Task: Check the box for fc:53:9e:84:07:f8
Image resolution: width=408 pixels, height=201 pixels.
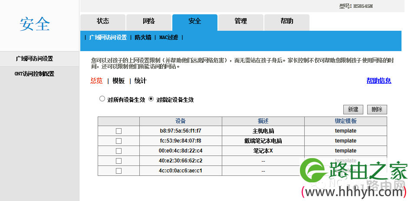Action: point(118,141)
